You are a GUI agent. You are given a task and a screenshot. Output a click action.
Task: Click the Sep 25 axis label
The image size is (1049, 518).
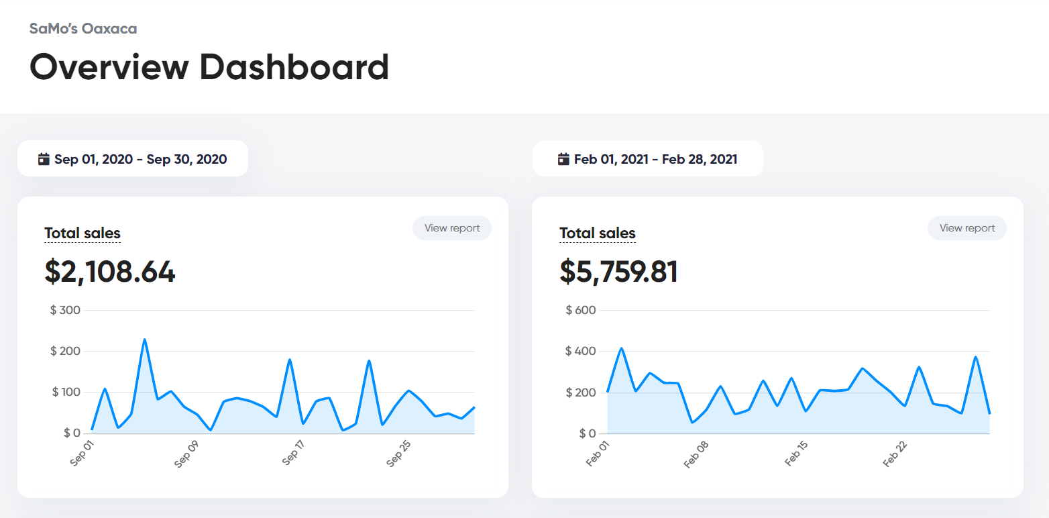[x=398, y=453]
